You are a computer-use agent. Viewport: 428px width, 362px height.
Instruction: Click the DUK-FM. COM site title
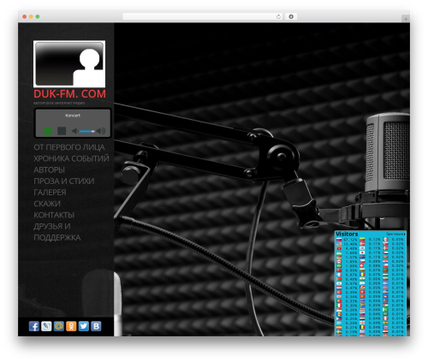(x=69, y=94)
